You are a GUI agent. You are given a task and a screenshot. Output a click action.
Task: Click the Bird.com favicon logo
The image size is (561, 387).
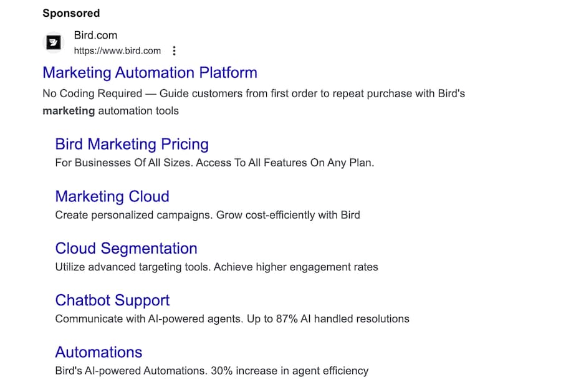click(x=53, y=43)
